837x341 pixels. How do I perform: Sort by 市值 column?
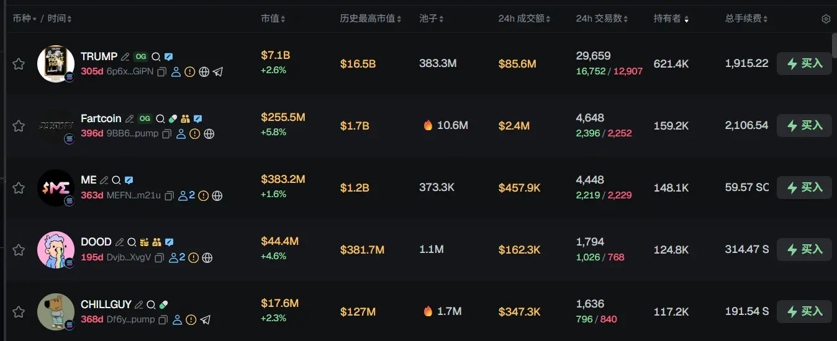tap(273, 19)
